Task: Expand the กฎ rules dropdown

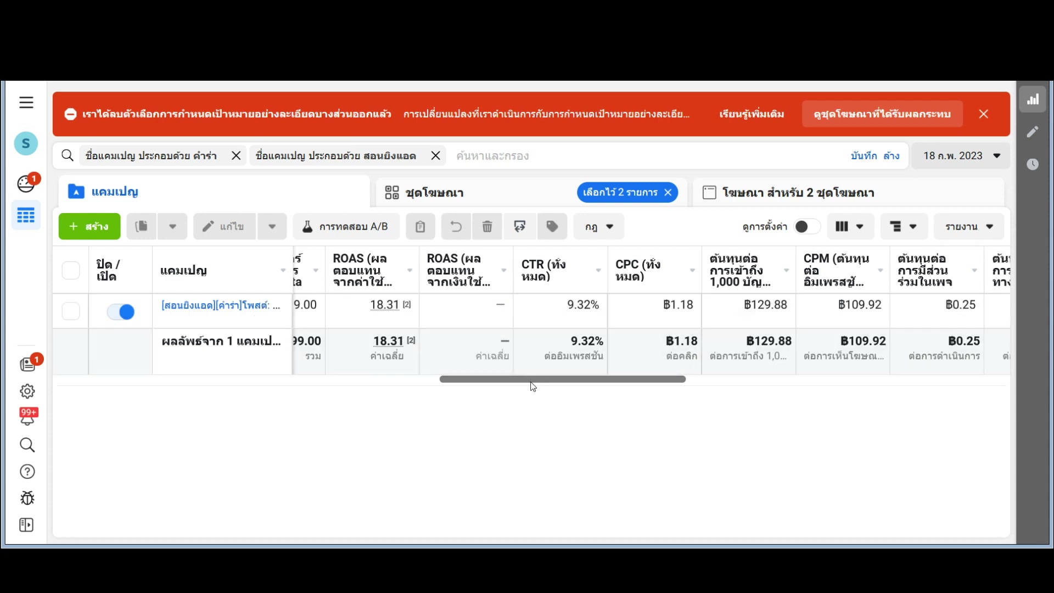Action: click(x=599, y=227)
